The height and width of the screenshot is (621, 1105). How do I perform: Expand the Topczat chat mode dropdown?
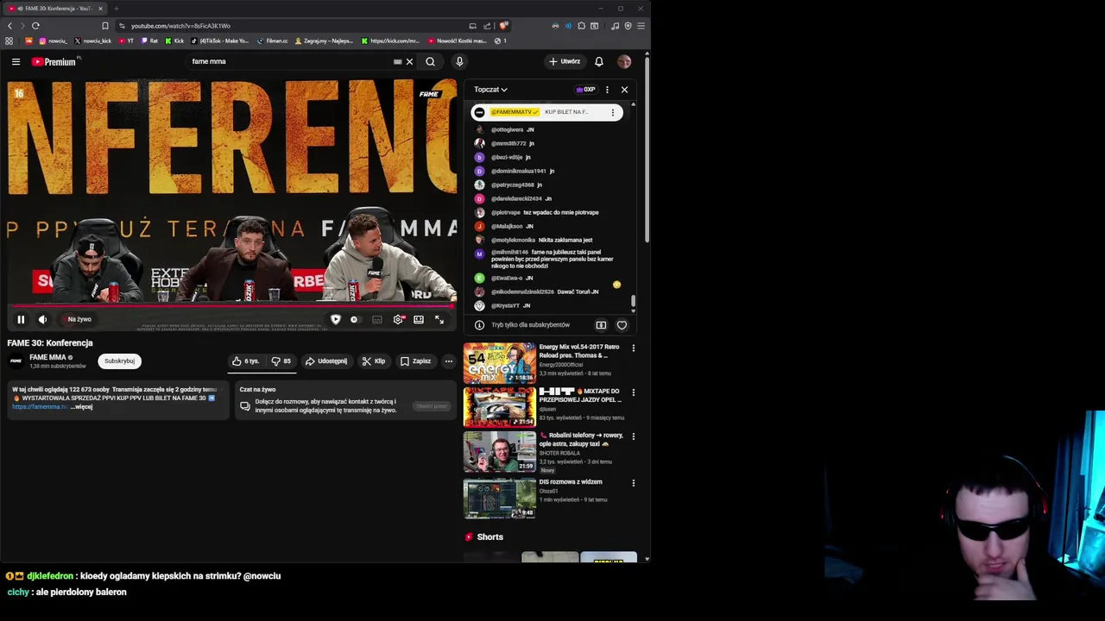490,90
